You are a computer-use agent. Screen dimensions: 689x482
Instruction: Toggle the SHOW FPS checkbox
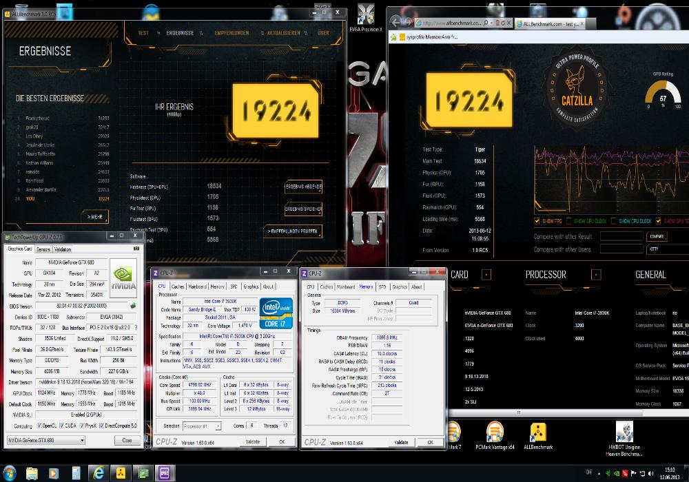[x=537, y=221]
